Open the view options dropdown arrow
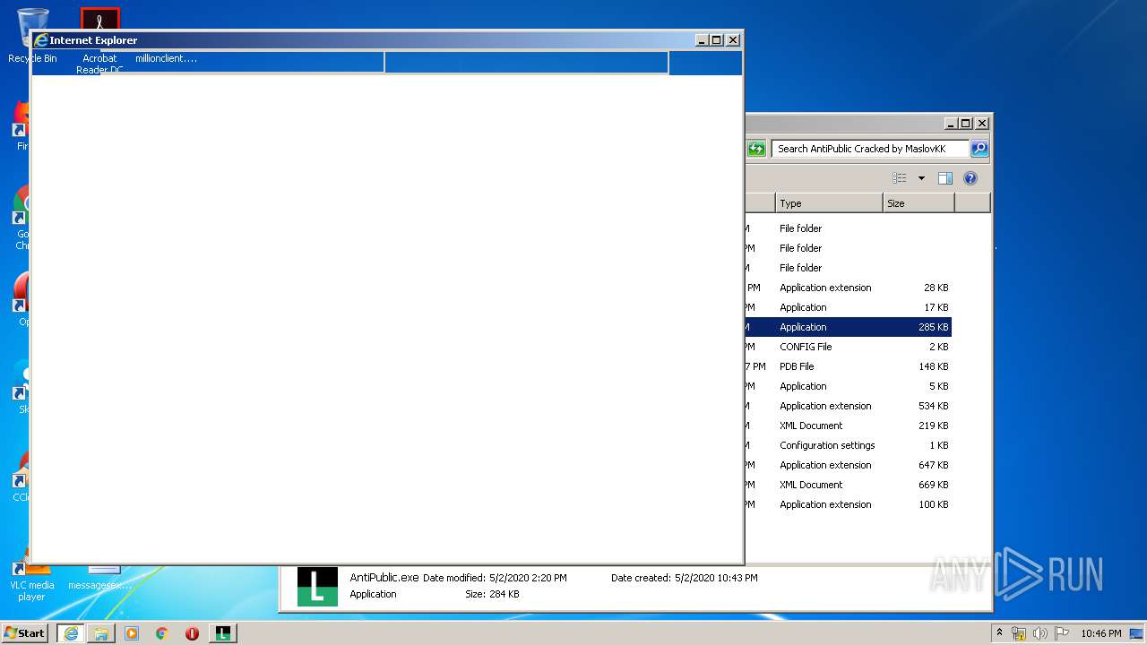 (921, 178)
